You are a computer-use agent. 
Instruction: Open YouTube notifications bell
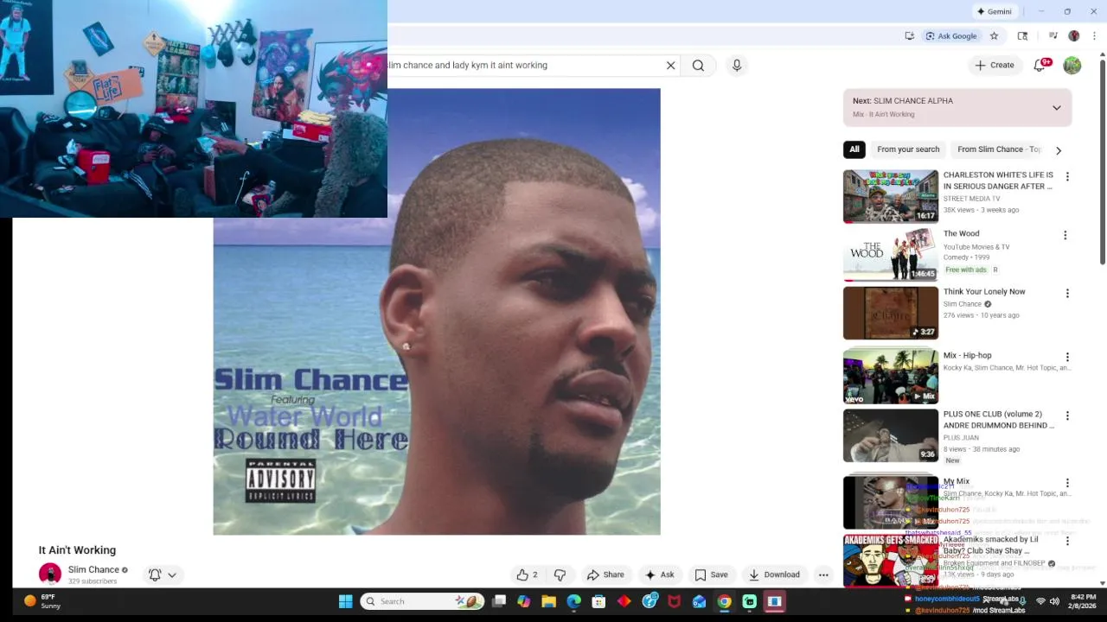click(1040, 65)
